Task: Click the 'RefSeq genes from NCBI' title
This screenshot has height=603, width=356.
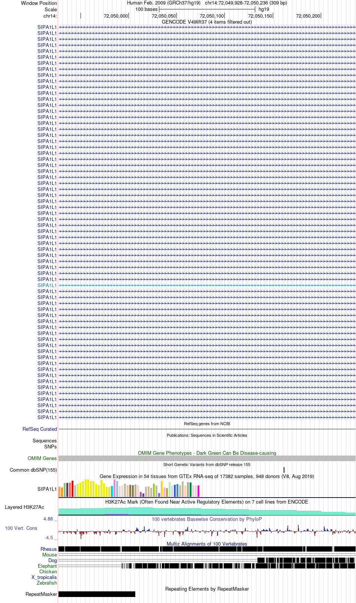Action: (x=207, y=424)
